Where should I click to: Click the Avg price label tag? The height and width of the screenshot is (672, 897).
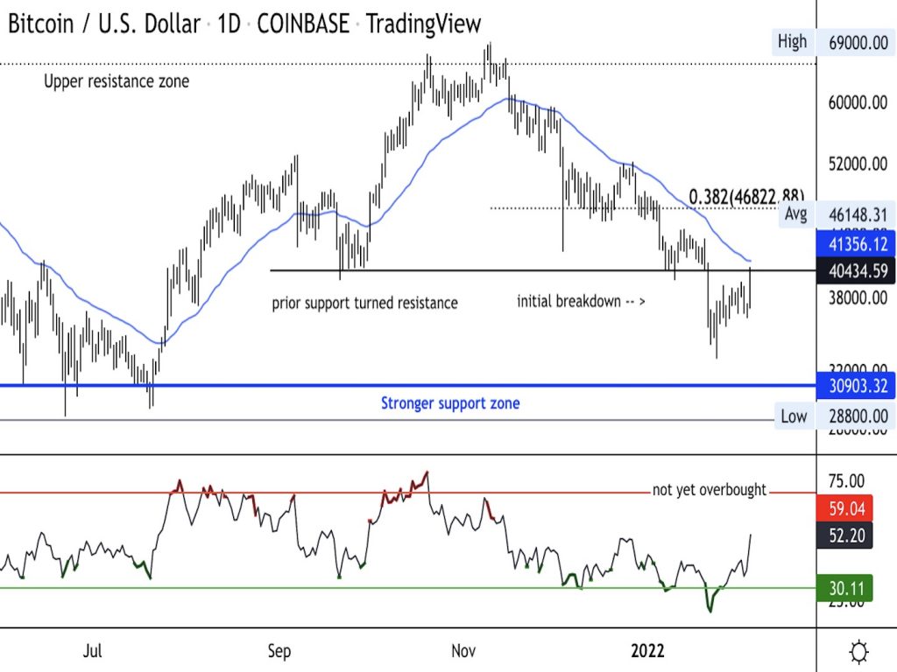[x=795, y=213]
